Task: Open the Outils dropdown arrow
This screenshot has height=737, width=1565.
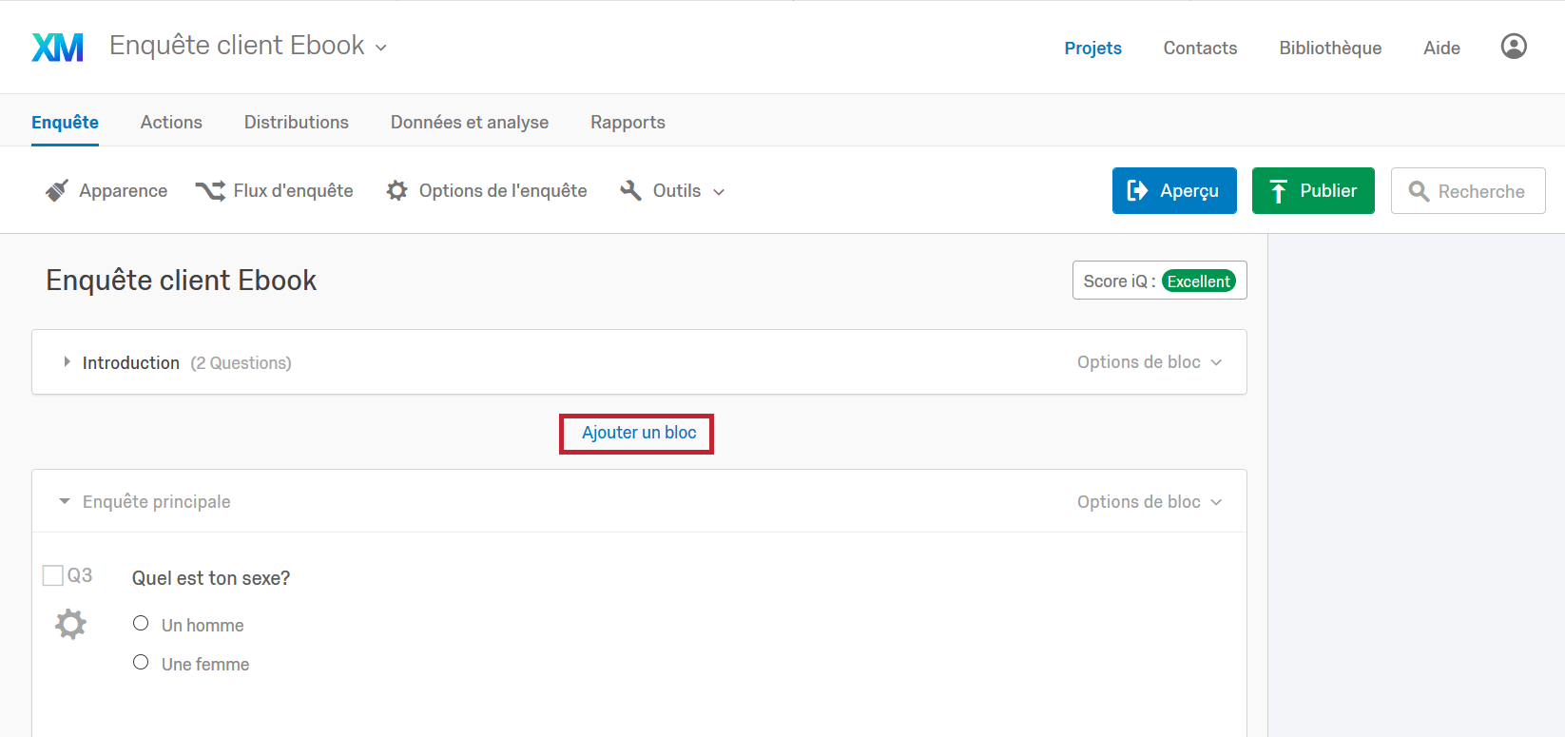Action: [719, 192]
